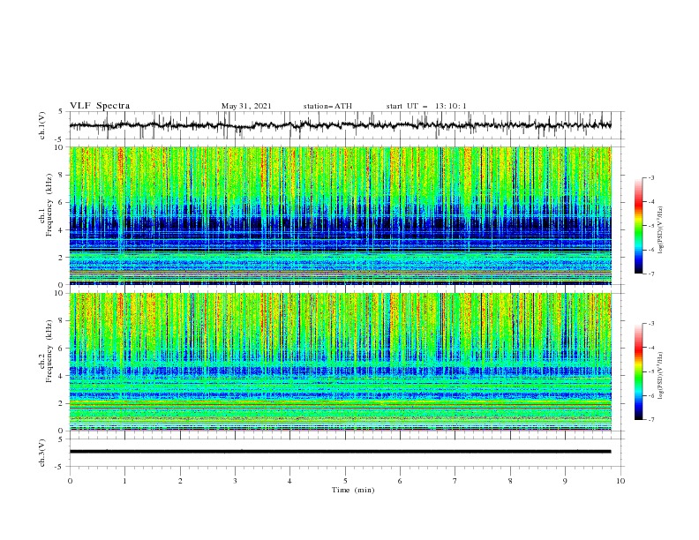Click the "-5" tick on ch.3(V) axis
The image size is (699, 540).
point(60,467)
